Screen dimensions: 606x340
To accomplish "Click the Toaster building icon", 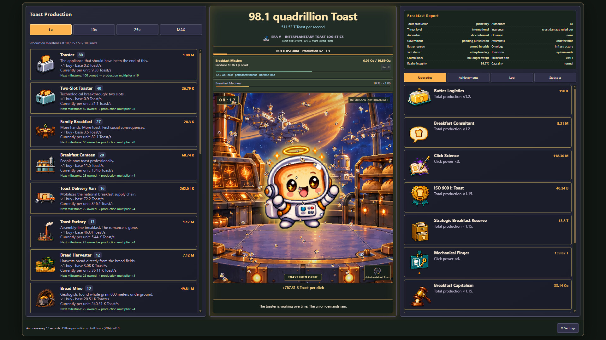I will (x=45, y=64).
